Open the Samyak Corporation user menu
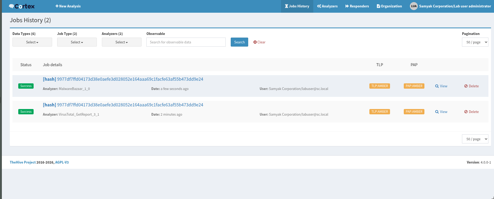494x199 pixels. click(x=451, y=6)
